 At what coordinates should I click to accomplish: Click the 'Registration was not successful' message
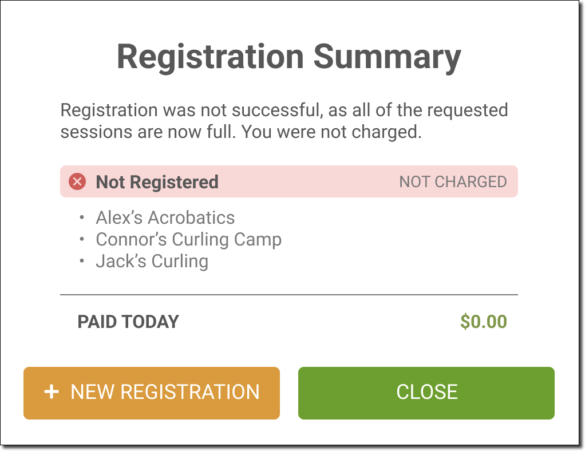tap(284, 110)
